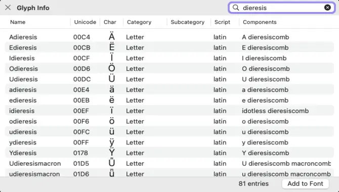Screen dimensions: 339x192
Task: Click the magnifier icon in search field
Action: click(236, 8)
